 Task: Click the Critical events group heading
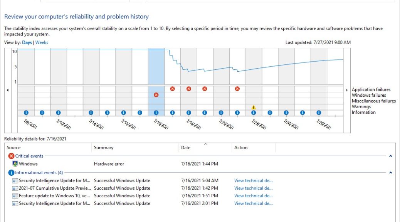coord(29,156)
